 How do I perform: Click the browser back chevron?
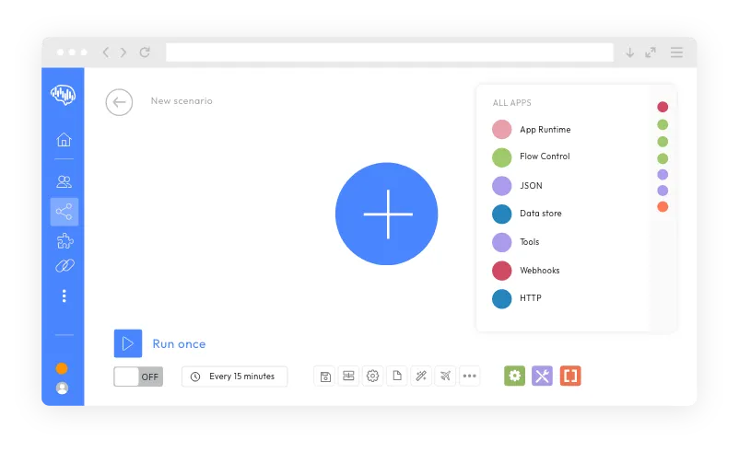pyautogui.click(x=106, y=52)
